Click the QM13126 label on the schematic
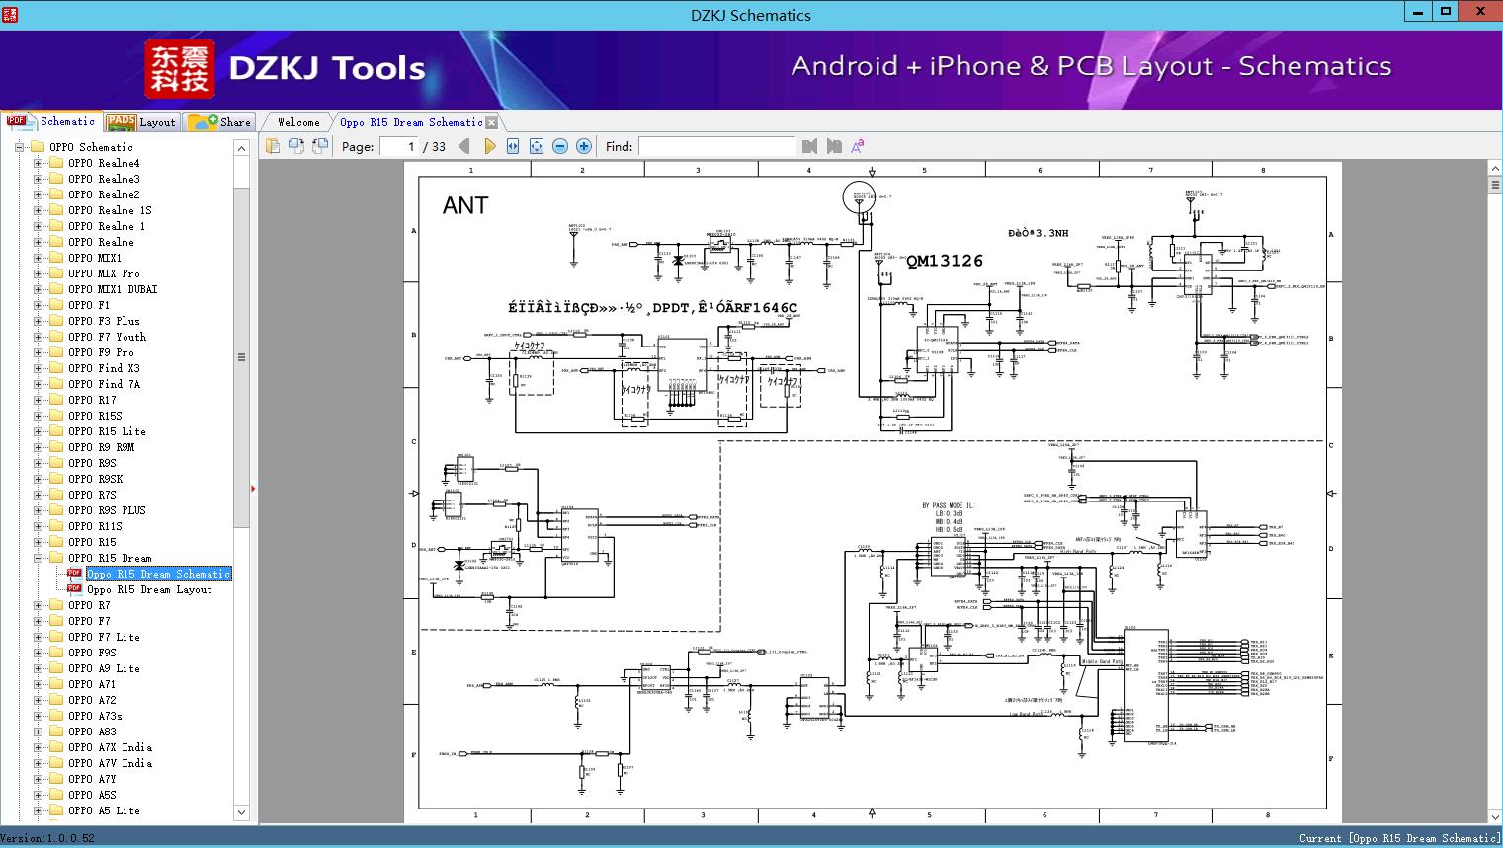Viewport: 1503px width, 848px height. [x=945, y=261]
